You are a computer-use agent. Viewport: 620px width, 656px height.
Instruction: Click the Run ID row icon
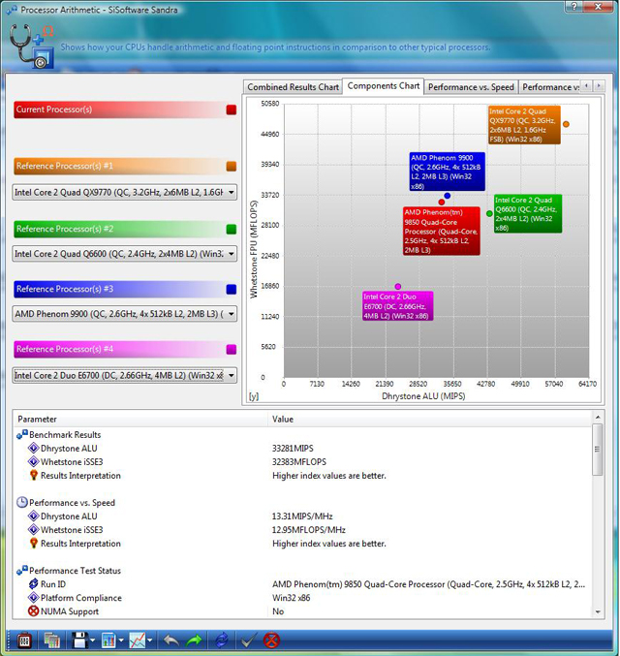click(x=34, y=584)
